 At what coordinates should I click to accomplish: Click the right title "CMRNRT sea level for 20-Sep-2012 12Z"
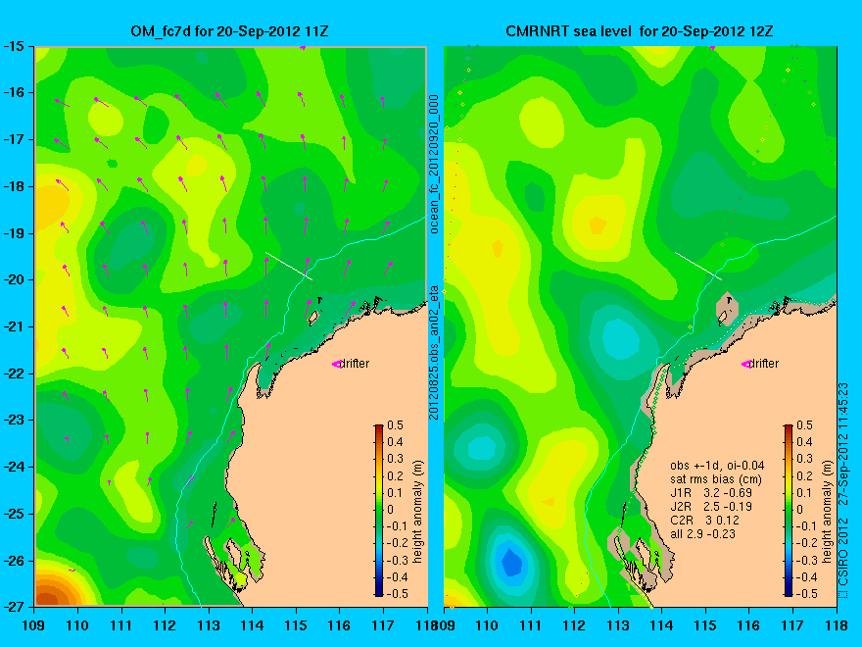click(639, 31)
